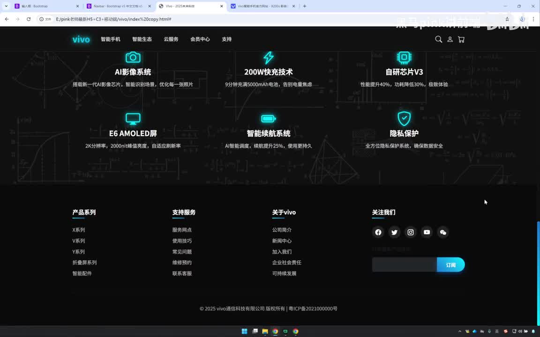Image resolution: width=540 pixels, height=337 pixels.
Task: Open the shopping cart icon
Action: [x=461, y=39]
